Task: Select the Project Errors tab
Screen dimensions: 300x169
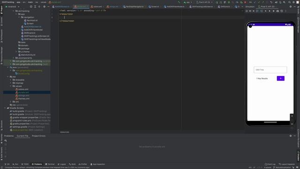Action: (x=38, y=136)
